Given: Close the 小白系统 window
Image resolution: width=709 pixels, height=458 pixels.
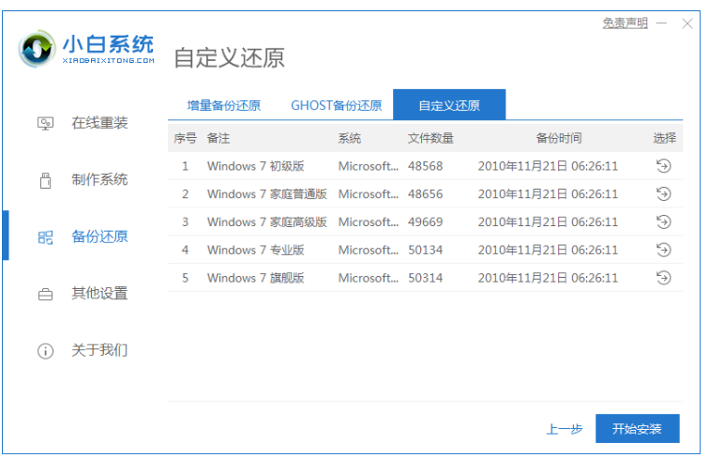Looking at the screenshot, I should click(x=687, y=23).
